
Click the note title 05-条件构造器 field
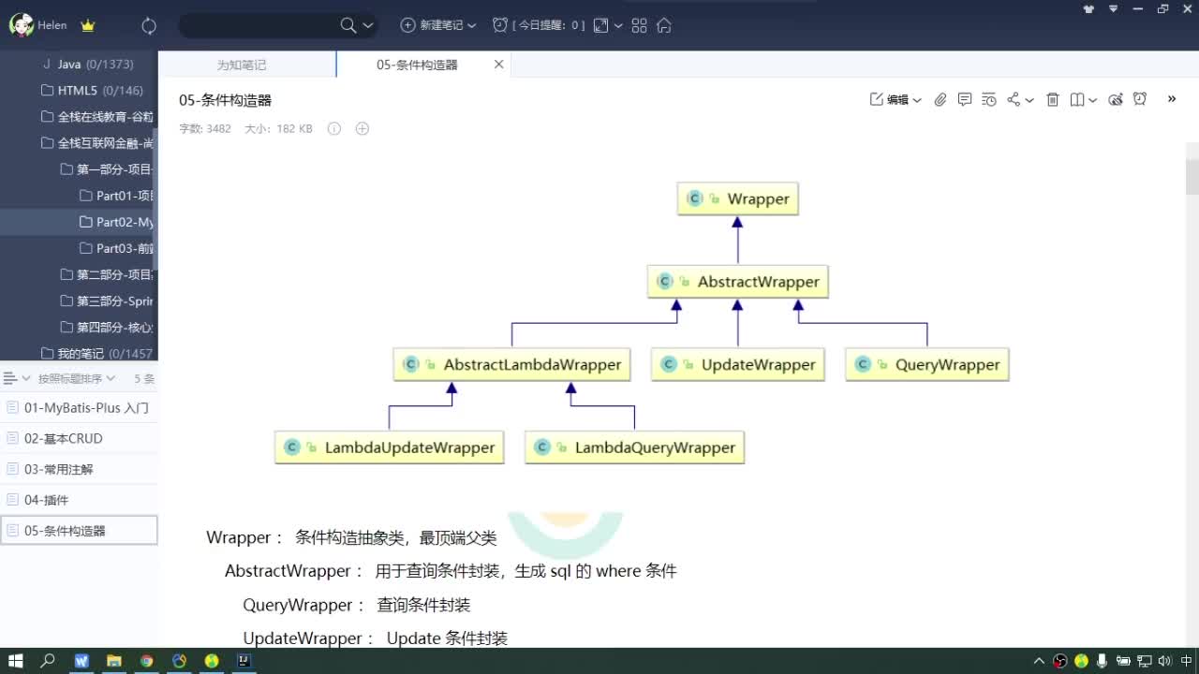(226, 100)
